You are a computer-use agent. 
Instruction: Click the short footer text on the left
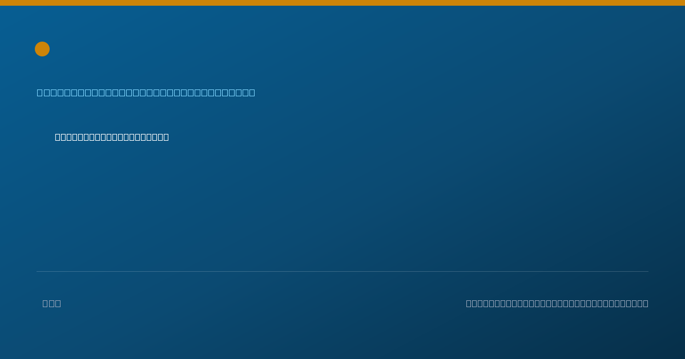[x=51, y=303]
